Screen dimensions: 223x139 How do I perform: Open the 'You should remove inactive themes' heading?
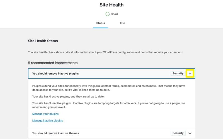pos(55,133)
